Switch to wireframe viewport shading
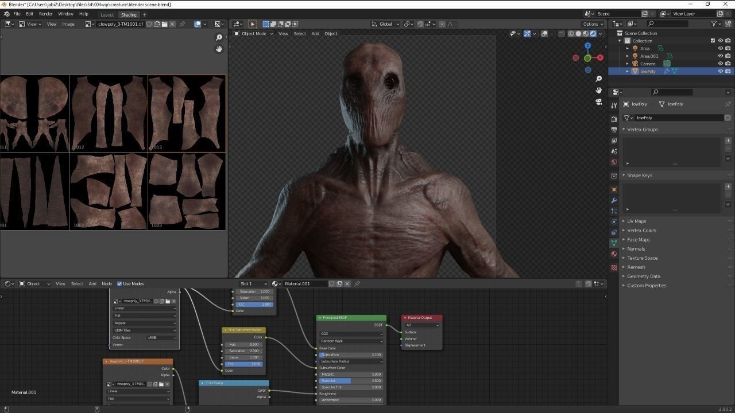 click(x=571, y=34)
